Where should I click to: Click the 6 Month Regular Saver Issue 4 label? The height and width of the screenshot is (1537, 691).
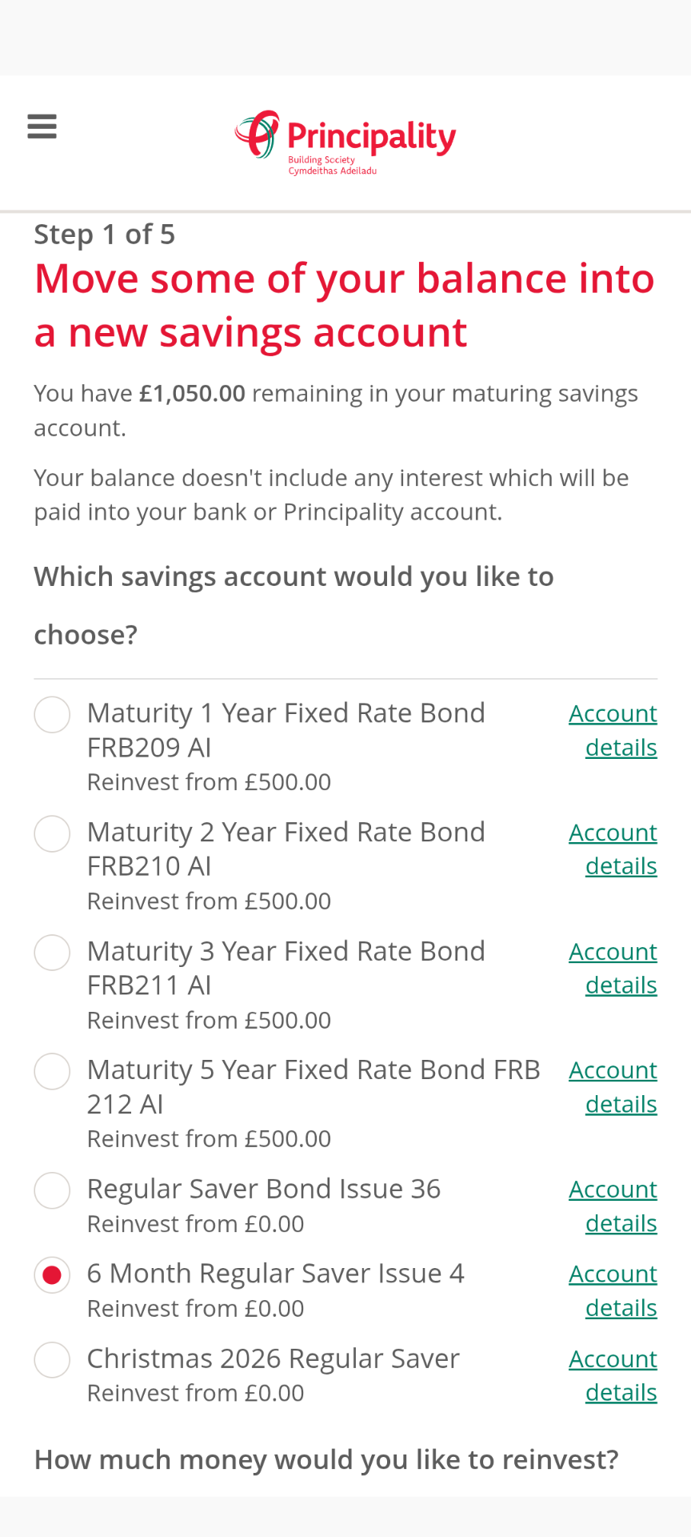point(275,1274)
